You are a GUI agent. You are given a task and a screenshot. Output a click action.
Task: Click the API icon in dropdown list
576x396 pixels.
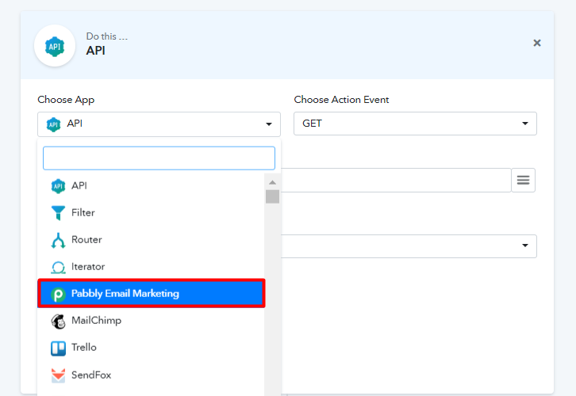click(x=58, y=186)
